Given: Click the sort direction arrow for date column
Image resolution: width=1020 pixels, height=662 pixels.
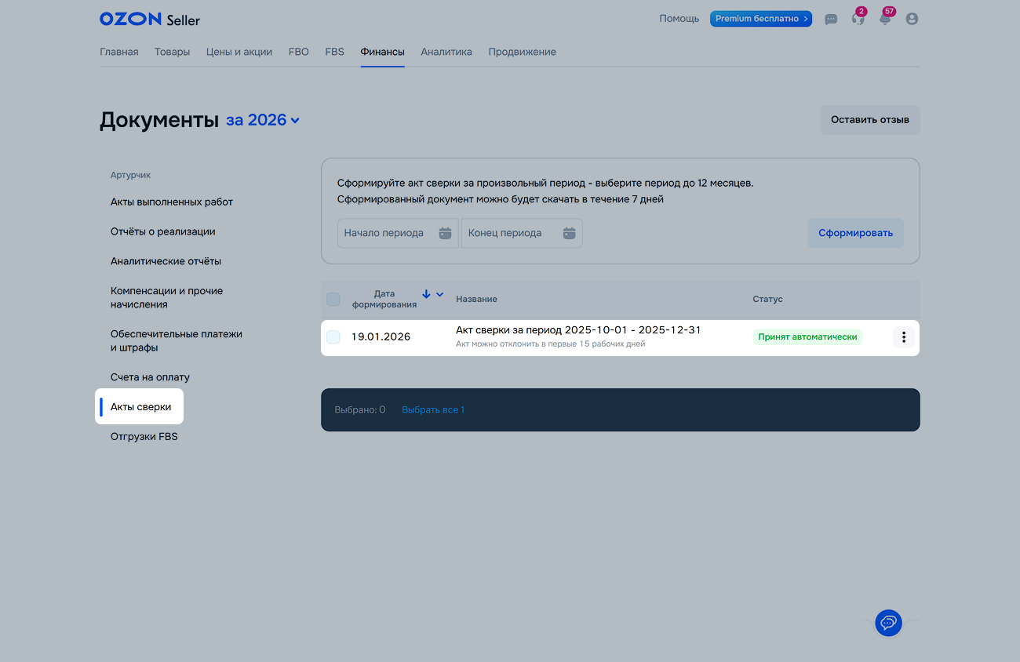Looking at the screenshot, I should pyautogui.click(x=426, y=294).
